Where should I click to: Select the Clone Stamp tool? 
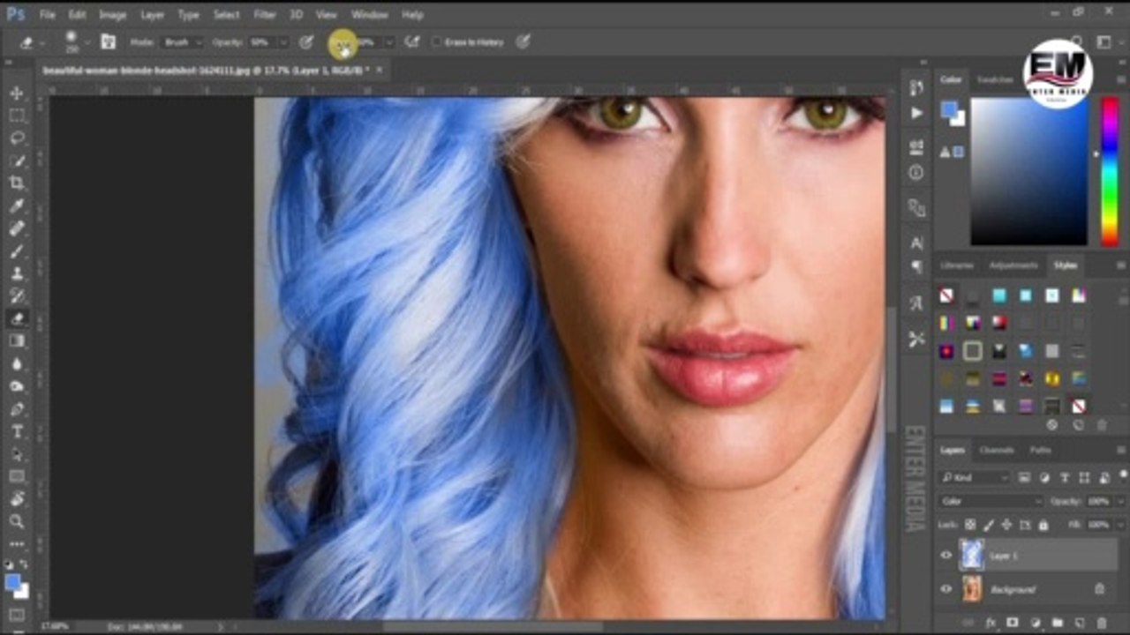(x=17, y=273)
